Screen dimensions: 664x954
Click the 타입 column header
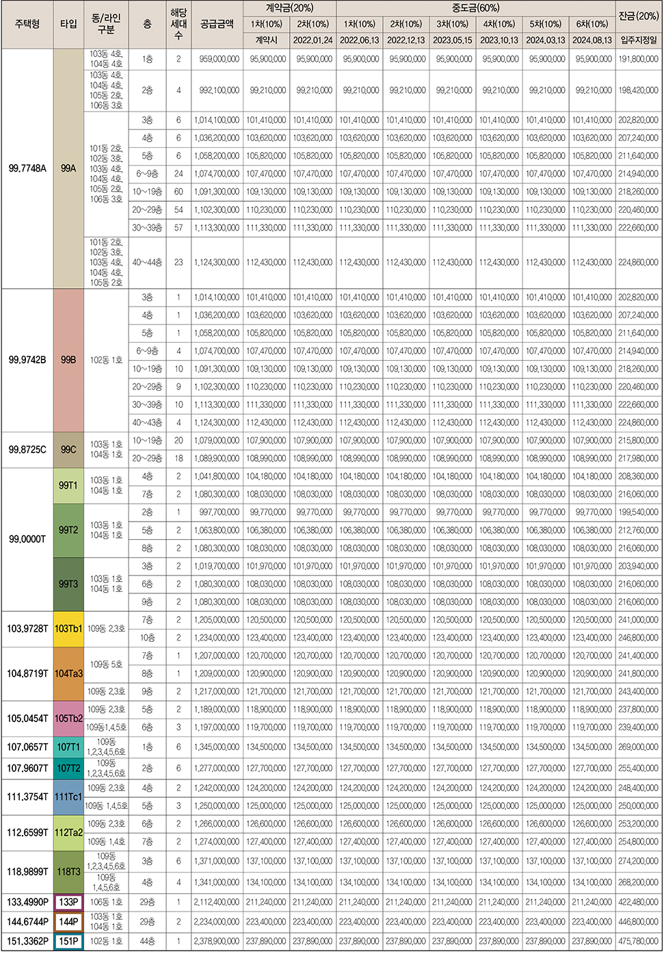[x=68, y=24]
